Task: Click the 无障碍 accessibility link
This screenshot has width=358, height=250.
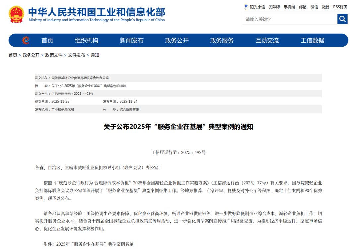Action: coord(274,7)
